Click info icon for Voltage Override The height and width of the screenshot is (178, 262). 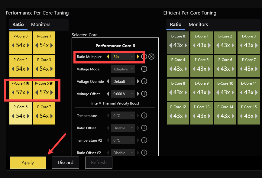tap(144, 81)
